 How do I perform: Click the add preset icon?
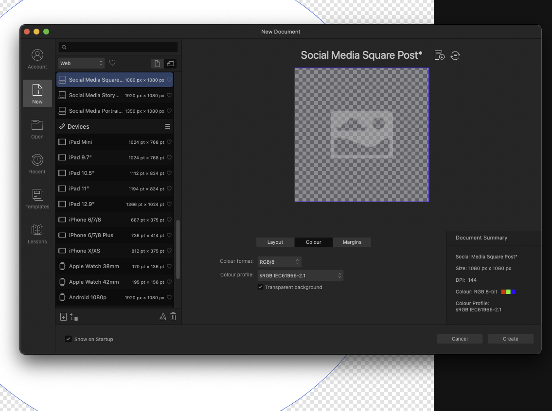tap(63, 317)
